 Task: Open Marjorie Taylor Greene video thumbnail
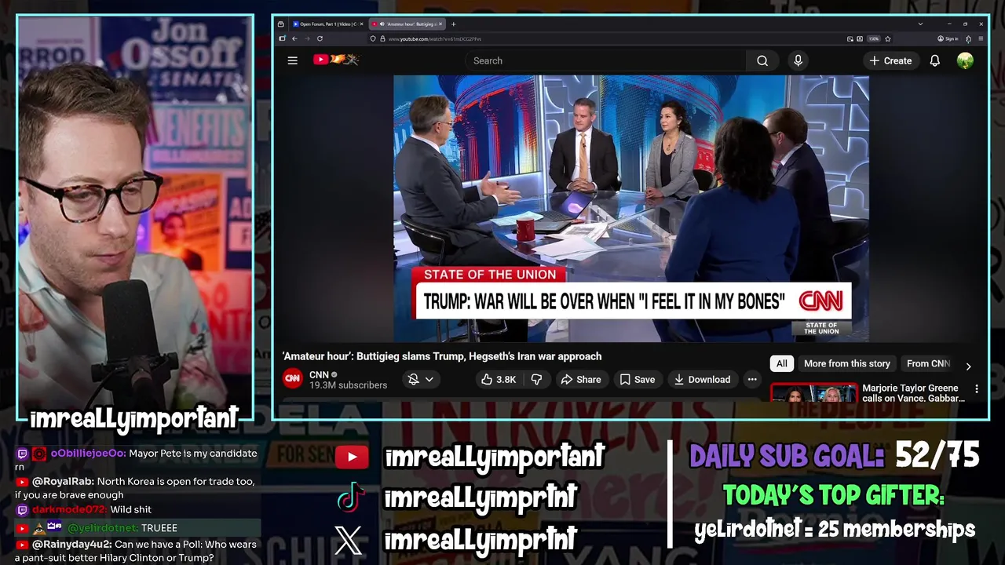coord(813,394)
